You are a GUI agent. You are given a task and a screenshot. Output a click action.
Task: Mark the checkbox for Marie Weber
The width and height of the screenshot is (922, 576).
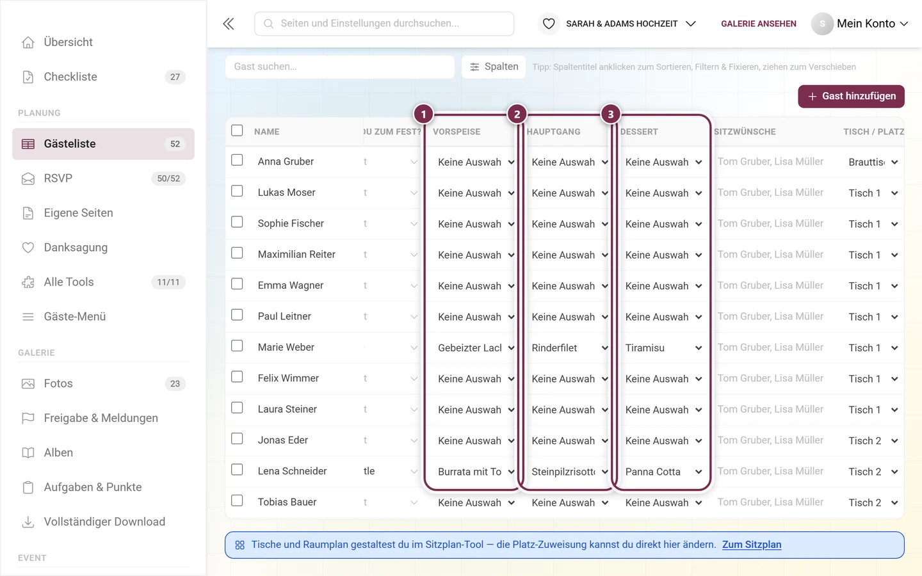[237, 346]
